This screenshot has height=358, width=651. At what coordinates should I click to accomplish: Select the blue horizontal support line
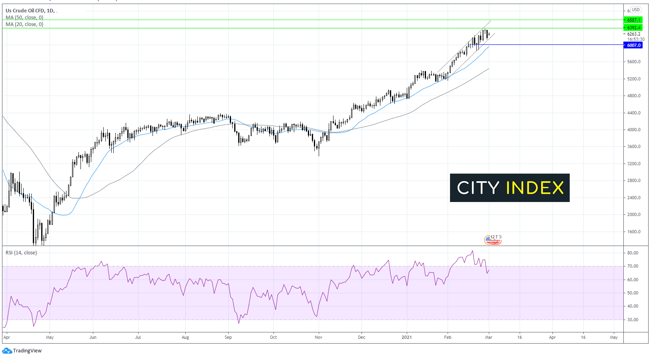(x=561, y=45)
